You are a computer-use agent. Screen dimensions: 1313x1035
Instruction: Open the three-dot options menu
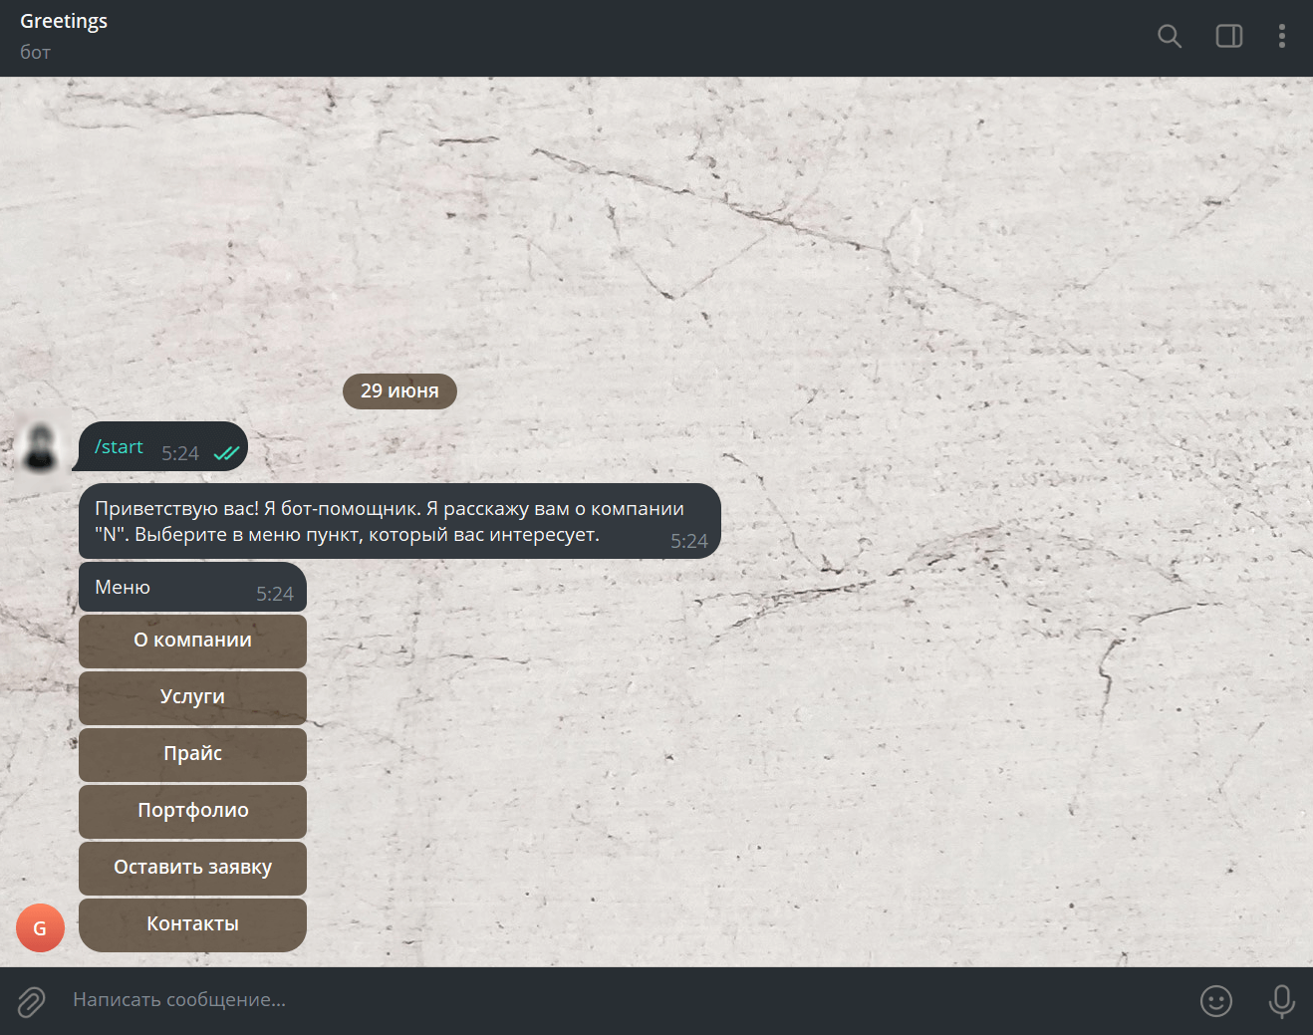point(1282,37)
